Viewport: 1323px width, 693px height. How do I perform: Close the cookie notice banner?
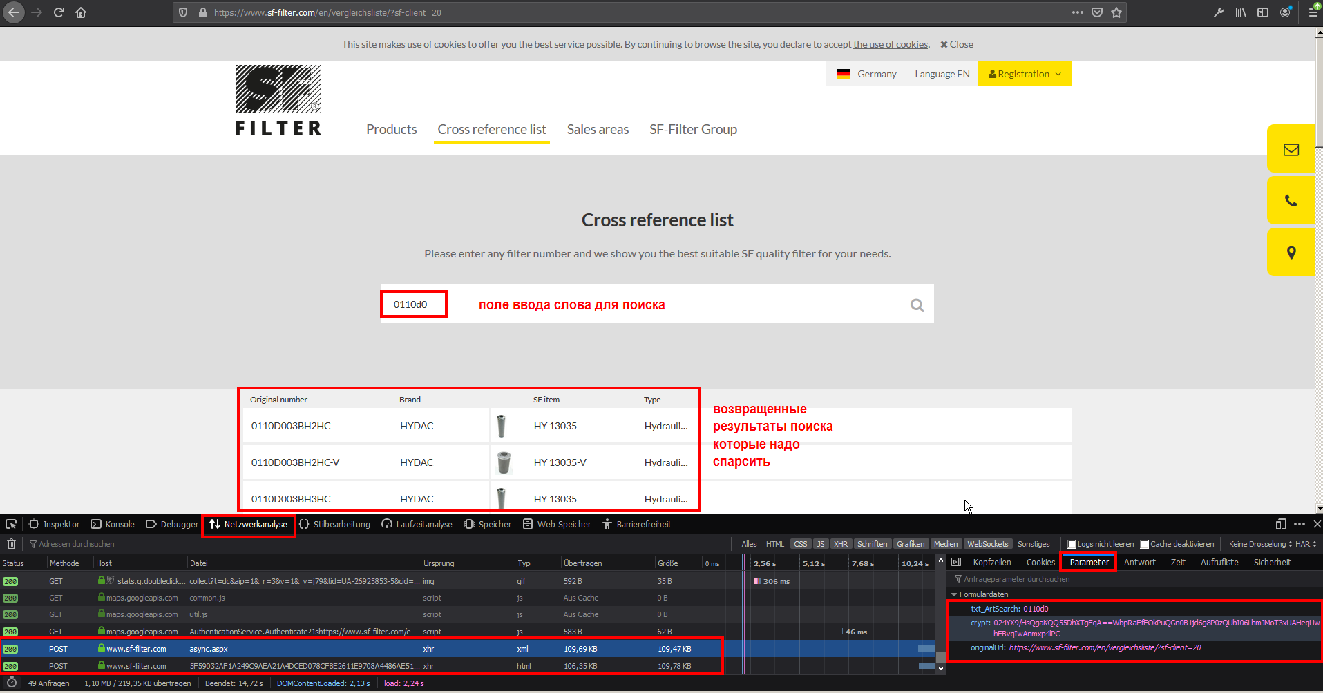(x=956, y=44)
